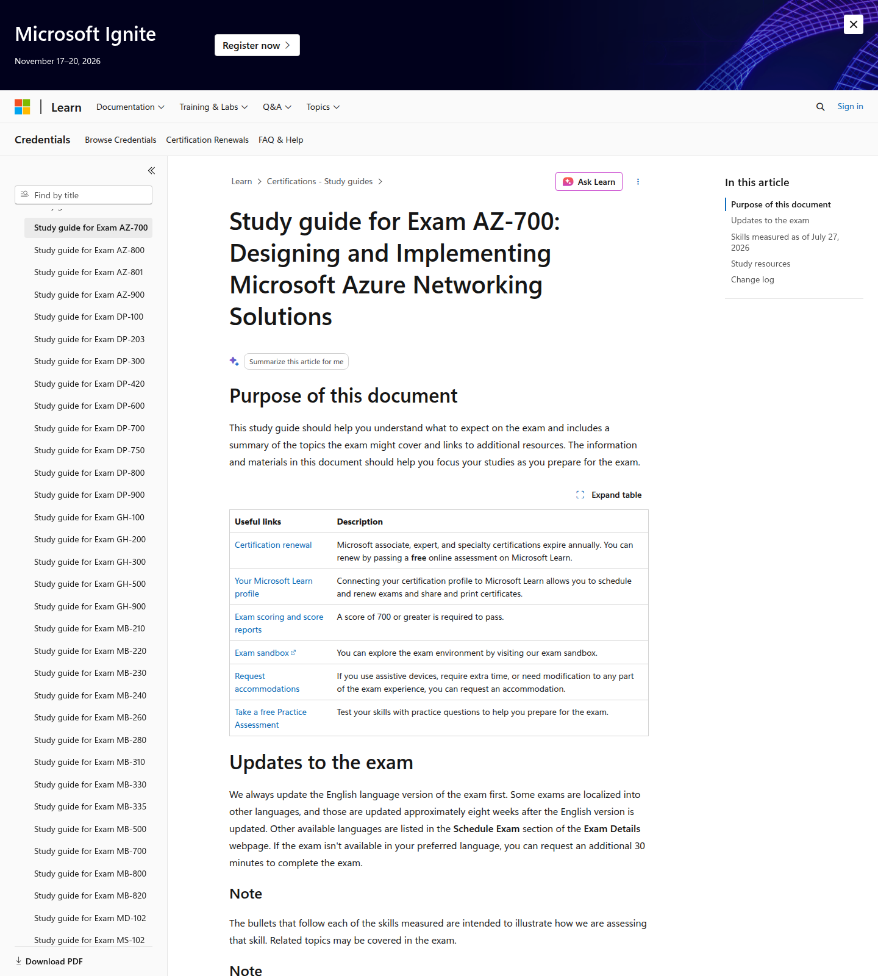
Task: Select Study guide for Exam DP-203
Action: [89, 339]
